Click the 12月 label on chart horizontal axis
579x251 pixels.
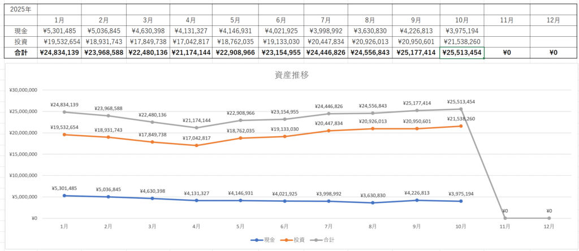coord(548,226)
